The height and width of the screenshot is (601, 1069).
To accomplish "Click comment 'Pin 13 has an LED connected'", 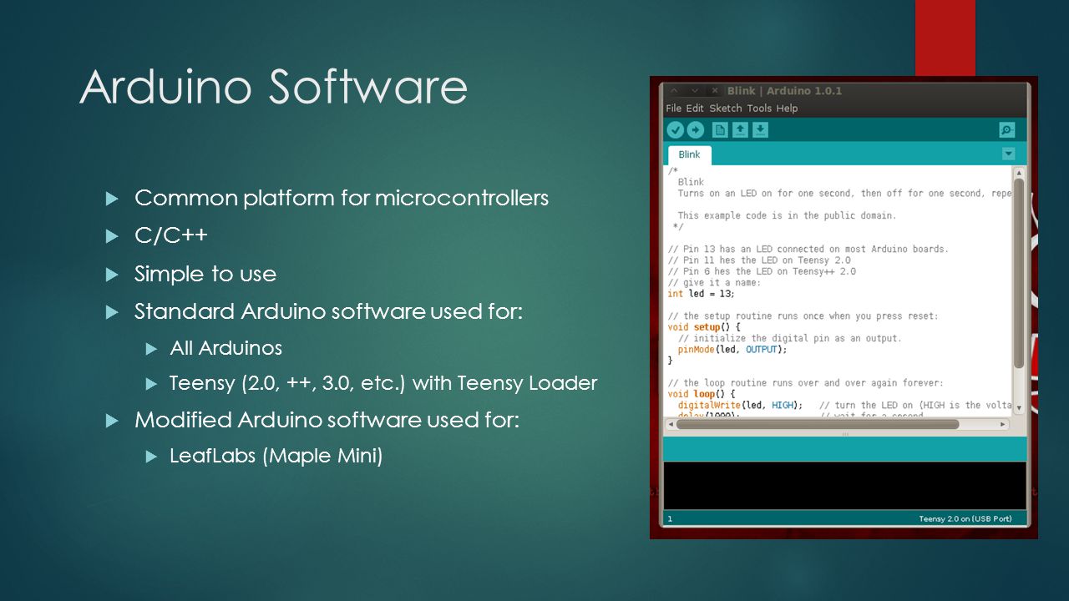I will pos(808,249).
